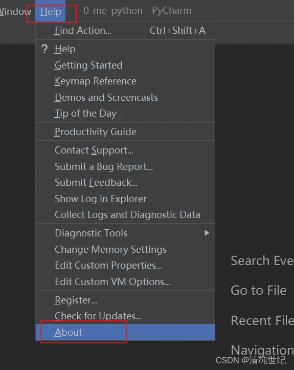Choose Getting Started from Help menu
The image size is (294, 370).
point(125,65)
